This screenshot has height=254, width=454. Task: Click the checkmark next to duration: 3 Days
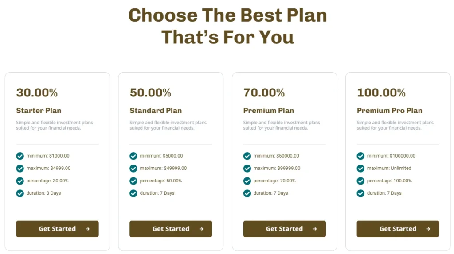20,193
